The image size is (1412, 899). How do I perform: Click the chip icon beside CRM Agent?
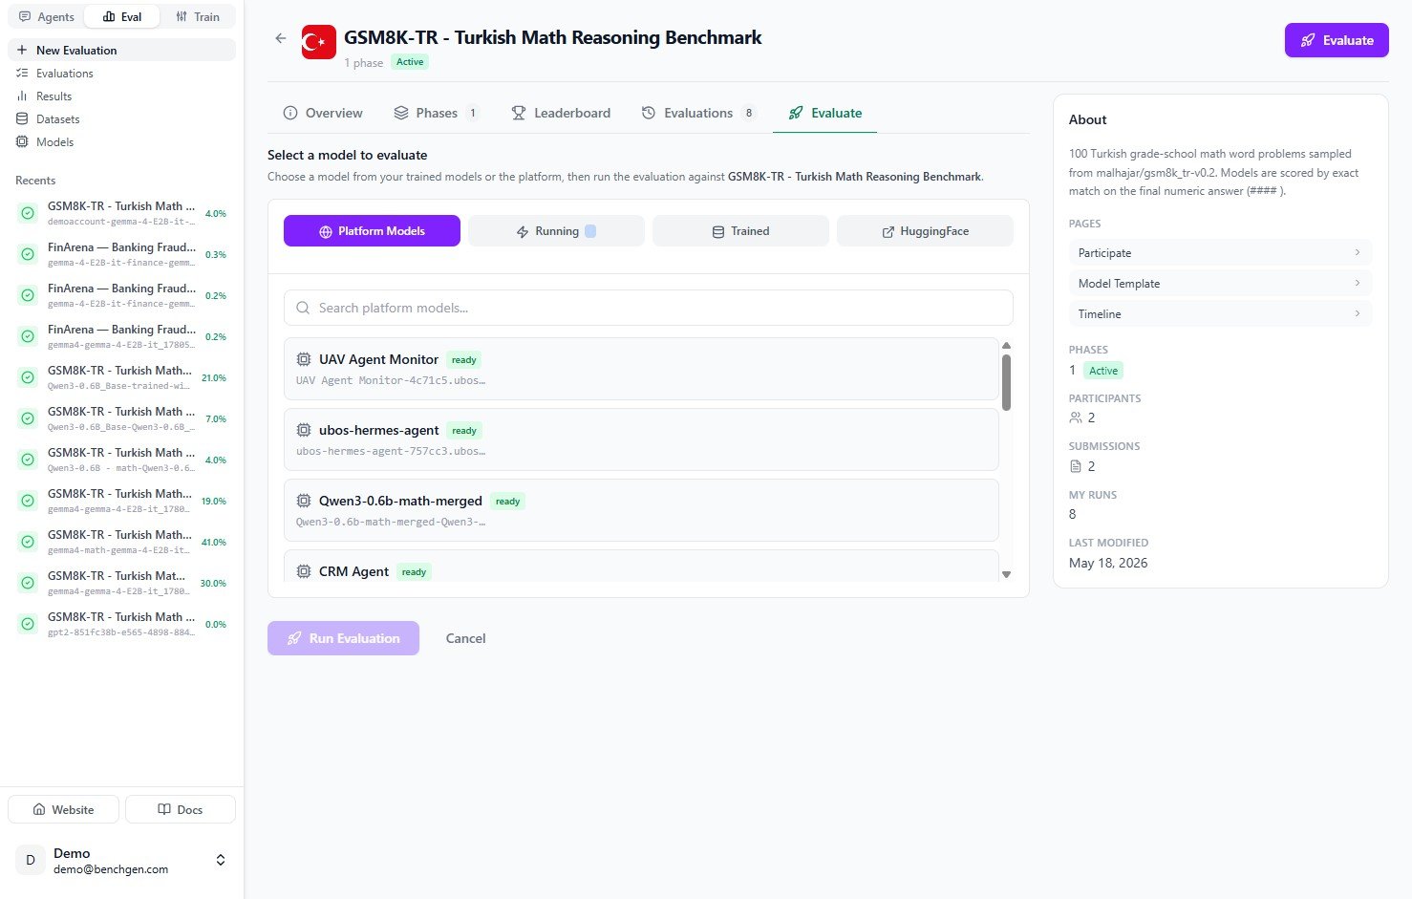304,571
